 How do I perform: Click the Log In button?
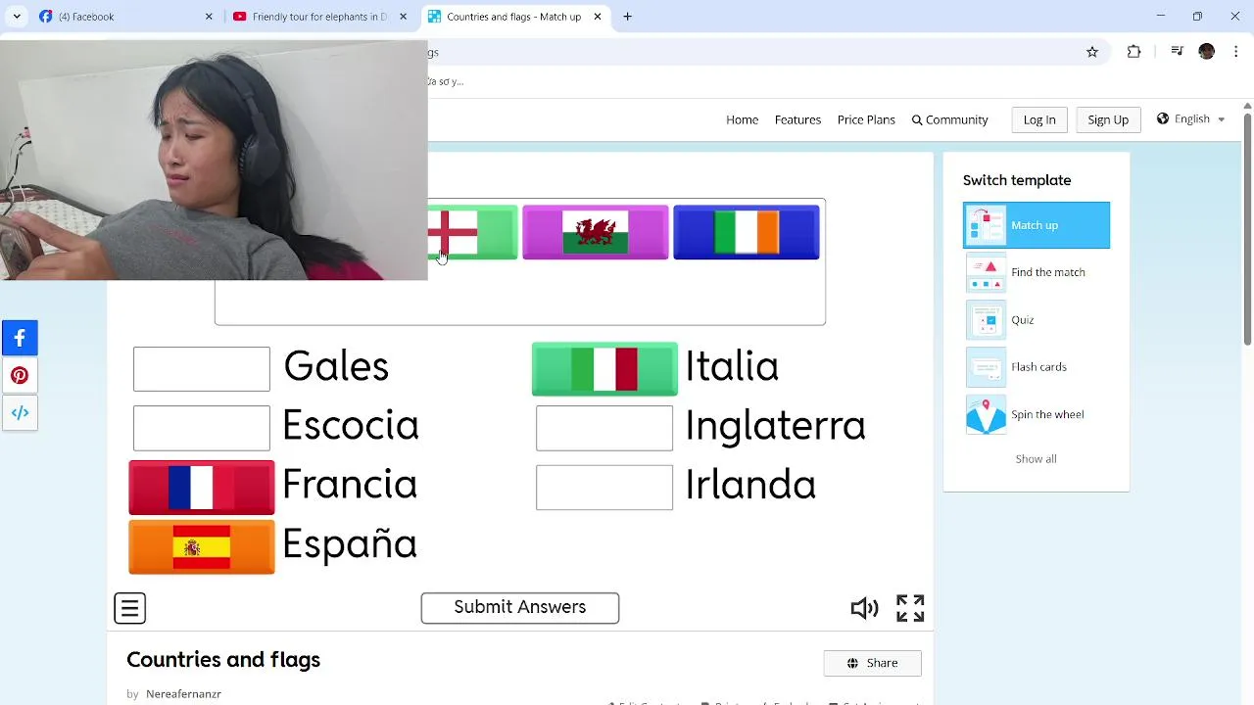pyautogui.click(x=1039, y=119)
